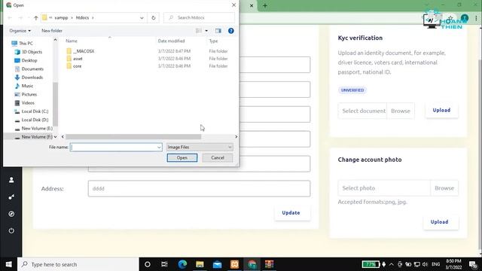
Task: Expand the address path history dropdown
Action: (142, 18)
